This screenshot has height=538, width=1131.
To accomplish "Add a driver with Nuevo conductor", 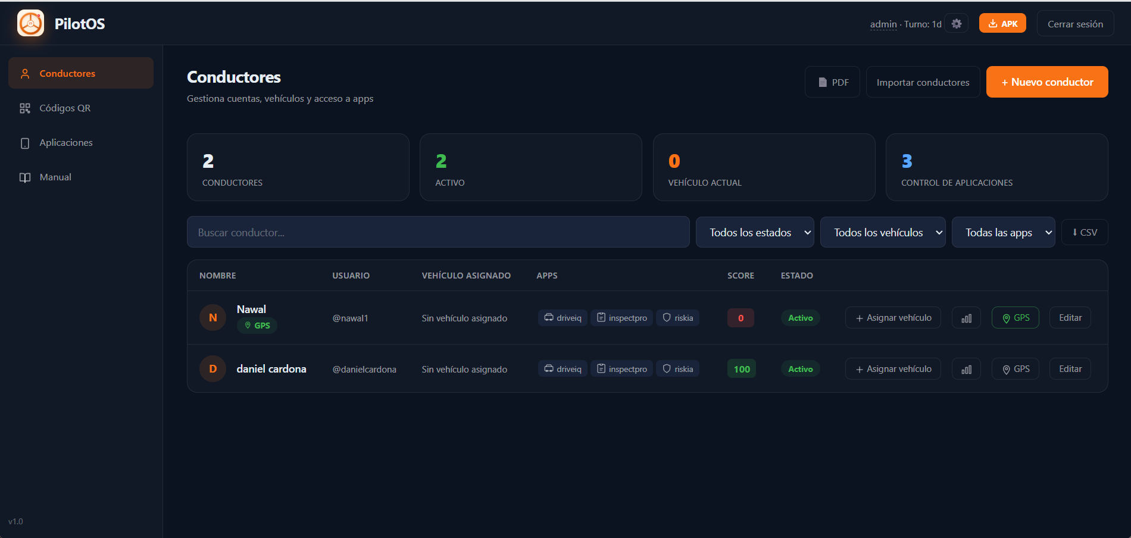I will tap(1047, 82).
